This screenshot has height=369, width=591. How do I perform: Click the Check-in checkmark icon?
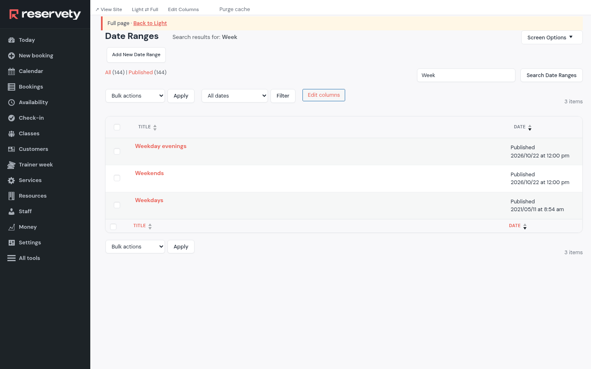(x=11, y=118)
